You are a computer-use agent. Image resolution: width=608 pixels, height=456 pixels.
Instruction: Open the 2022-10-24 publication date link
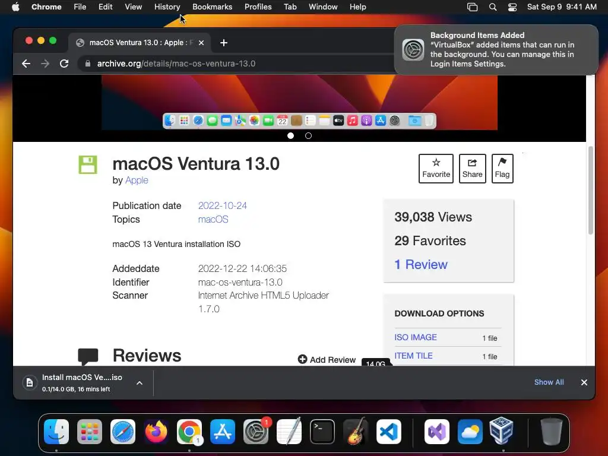pyautogui.click(x=223, y=205)
